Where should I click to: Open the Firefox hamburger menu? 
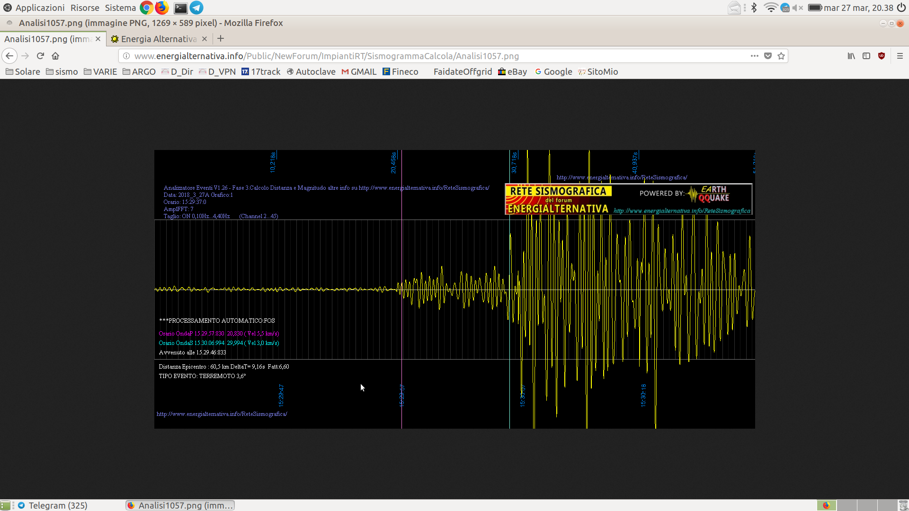coord(900,56)
